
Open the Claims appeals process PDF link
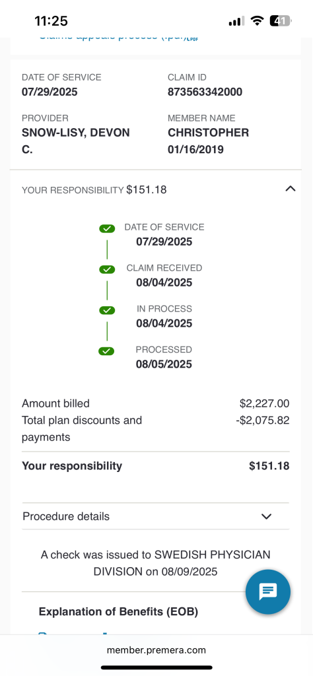click(x=119, y=38)
